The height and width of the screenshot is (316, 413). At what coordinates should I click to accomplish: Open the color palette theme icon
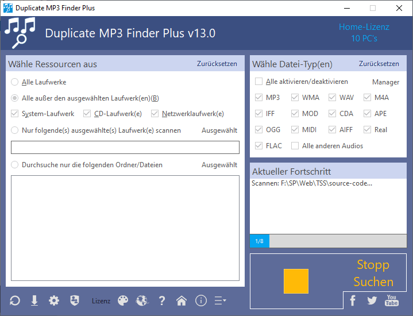tap(123, 300)
